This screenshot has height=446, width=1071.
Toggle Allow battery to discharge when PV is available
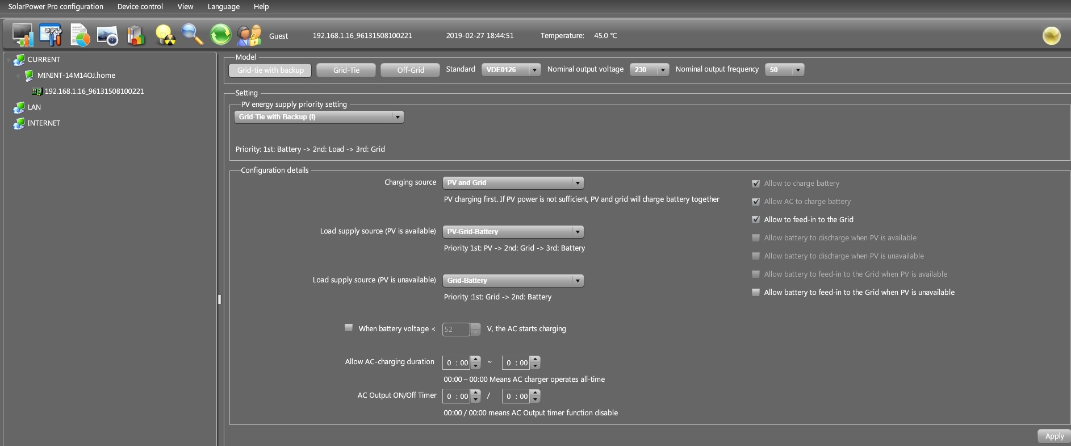pos(755,237)
